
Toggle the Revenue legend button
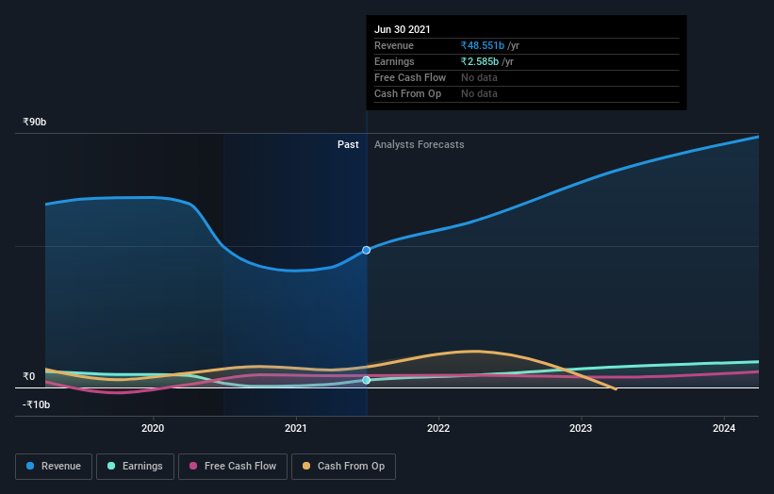[54, 467]
